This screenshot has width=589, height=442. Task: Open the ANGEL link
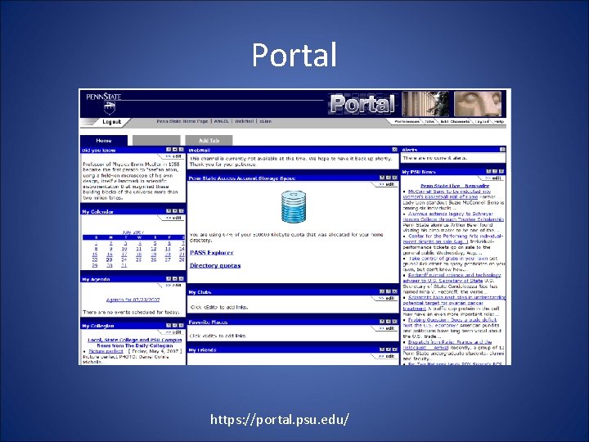pyautogui.click(x=222, y=121)
